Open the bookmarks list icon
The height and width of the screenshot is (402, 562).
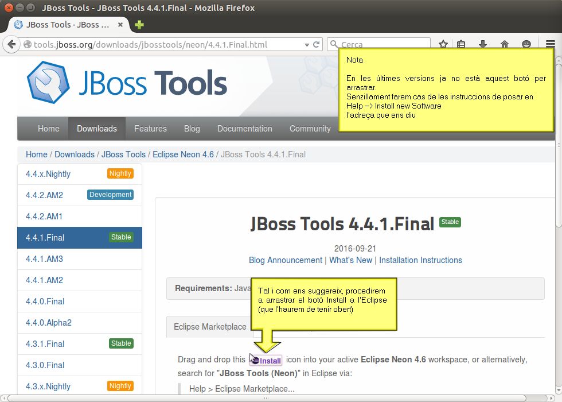[x=461, y=44]
